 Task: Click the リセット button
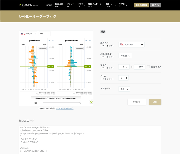coord(137,102)
